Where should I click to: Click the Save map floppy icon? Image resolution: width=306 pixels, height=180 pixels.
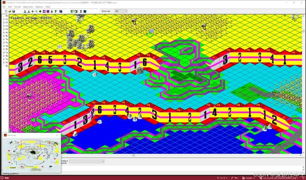(13, 11)
